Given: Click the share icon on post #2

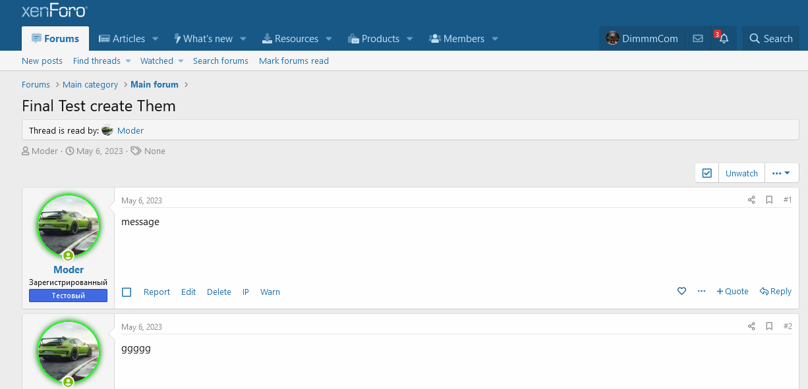Looking at the screenshot, I should tap(751, 326).
